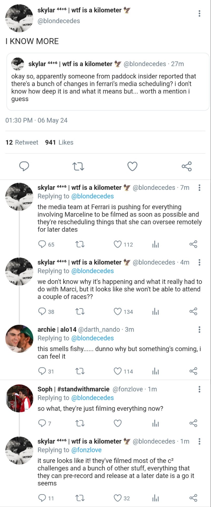Open options for archie's reply
This screenshot has width=211, height=507.
pos(199,330)
